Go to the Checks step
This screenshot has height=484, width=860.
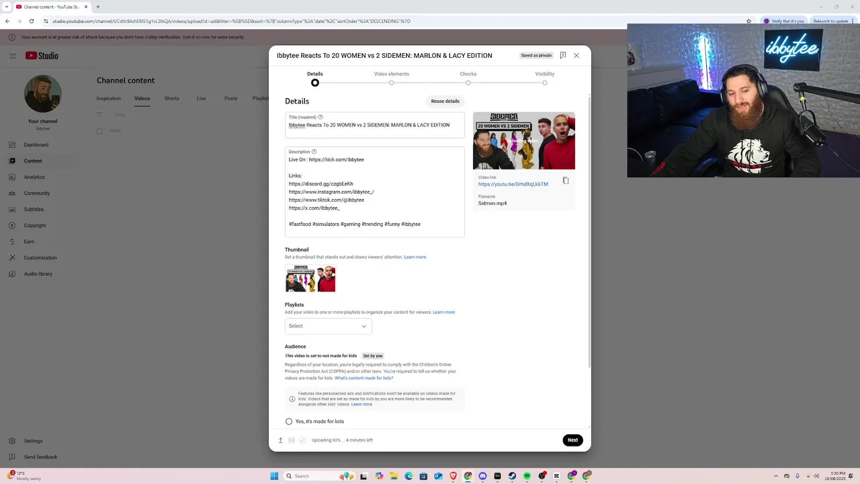(468, 78)
